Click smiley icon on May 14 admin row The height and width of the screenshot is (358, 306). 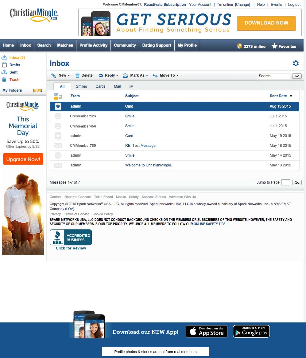(x=58, y=155)
